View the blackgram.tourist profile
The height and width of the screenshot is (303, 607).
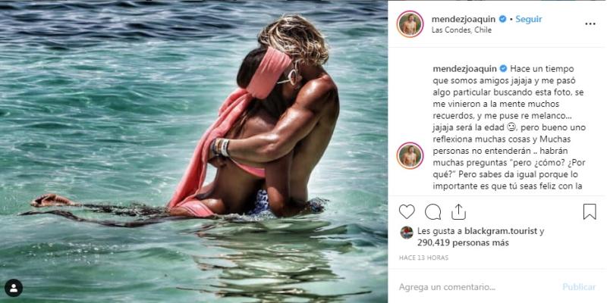(x=497, y=231)
